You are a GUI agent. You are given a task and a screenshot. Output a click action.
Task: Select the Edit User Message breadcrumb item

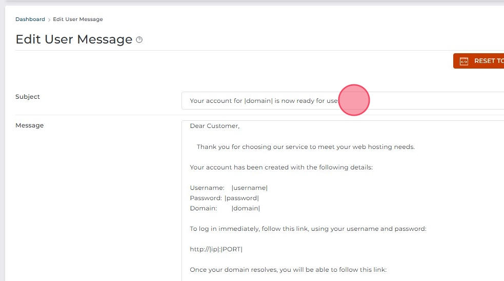tap(78, 19)
